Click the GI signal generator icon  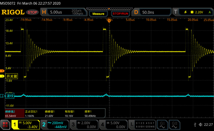(162, 124)
